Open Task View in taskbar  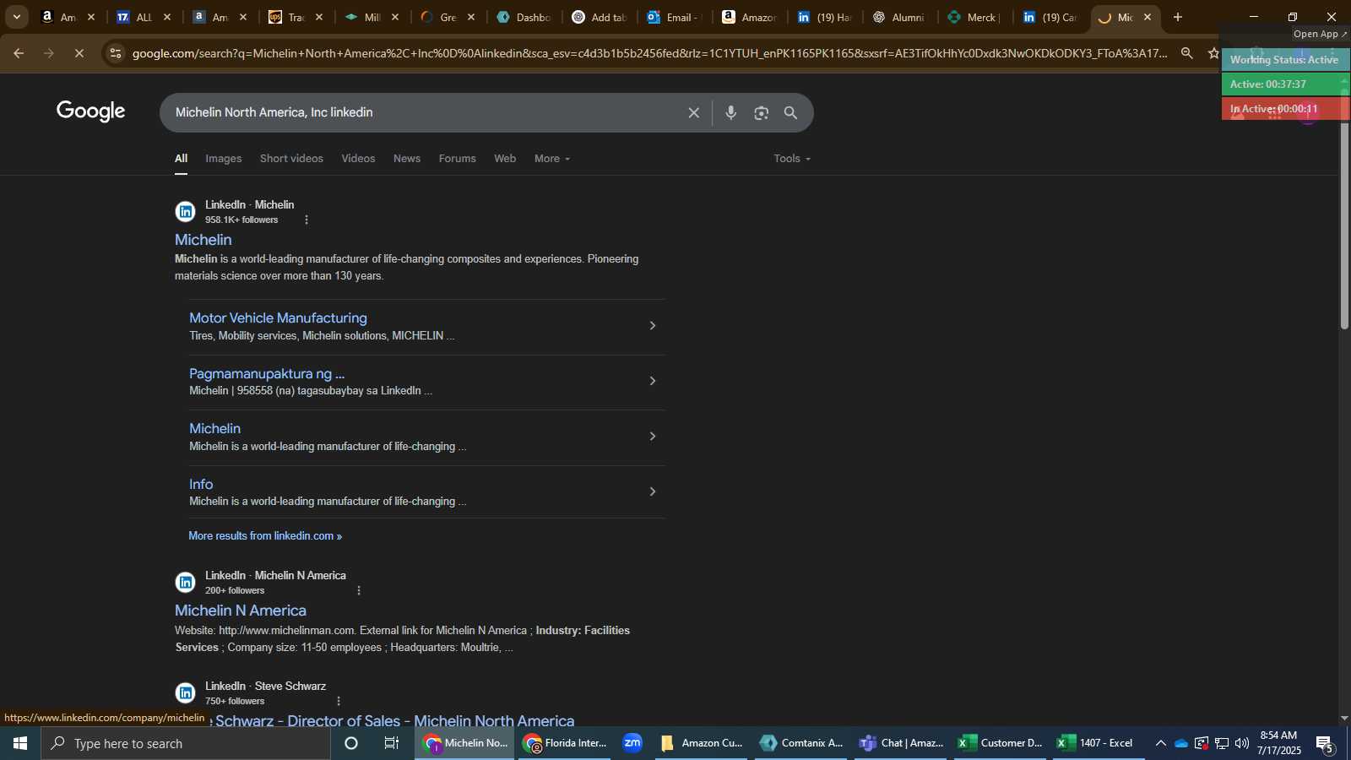click(x=392, y=743)
